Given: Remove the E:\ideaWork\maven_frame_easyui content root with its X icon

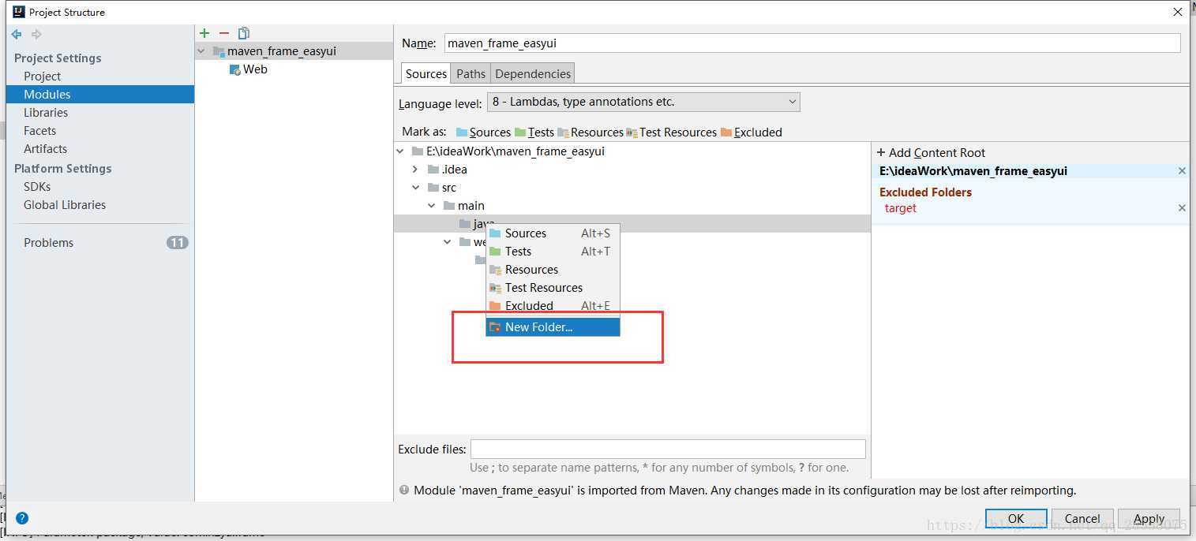Looking at the screenshot, I should pyautogui.click(x=1182, y=171).
